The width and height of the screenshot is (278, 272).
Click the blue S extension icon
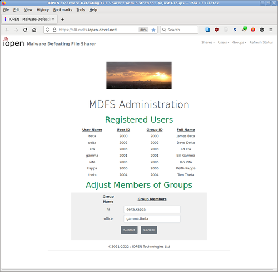coord(235,30)
